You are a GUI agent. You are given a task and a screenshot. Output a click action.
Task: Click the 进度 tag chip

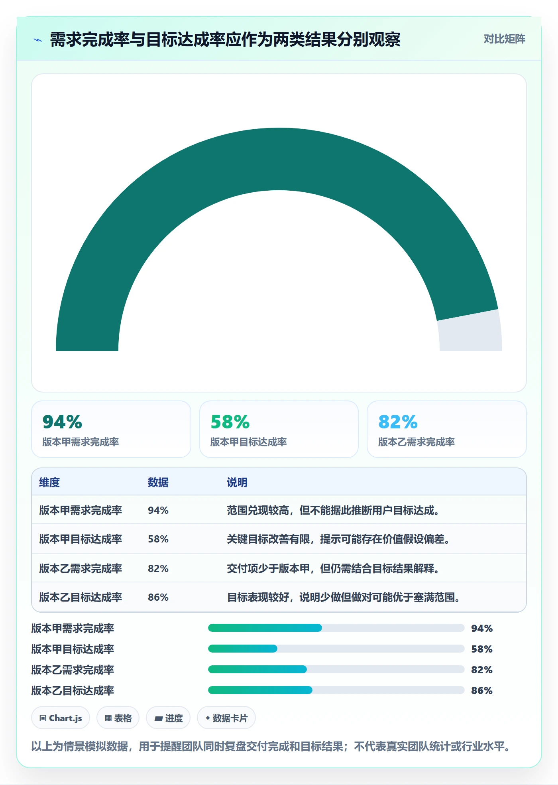tap(168, 718)
